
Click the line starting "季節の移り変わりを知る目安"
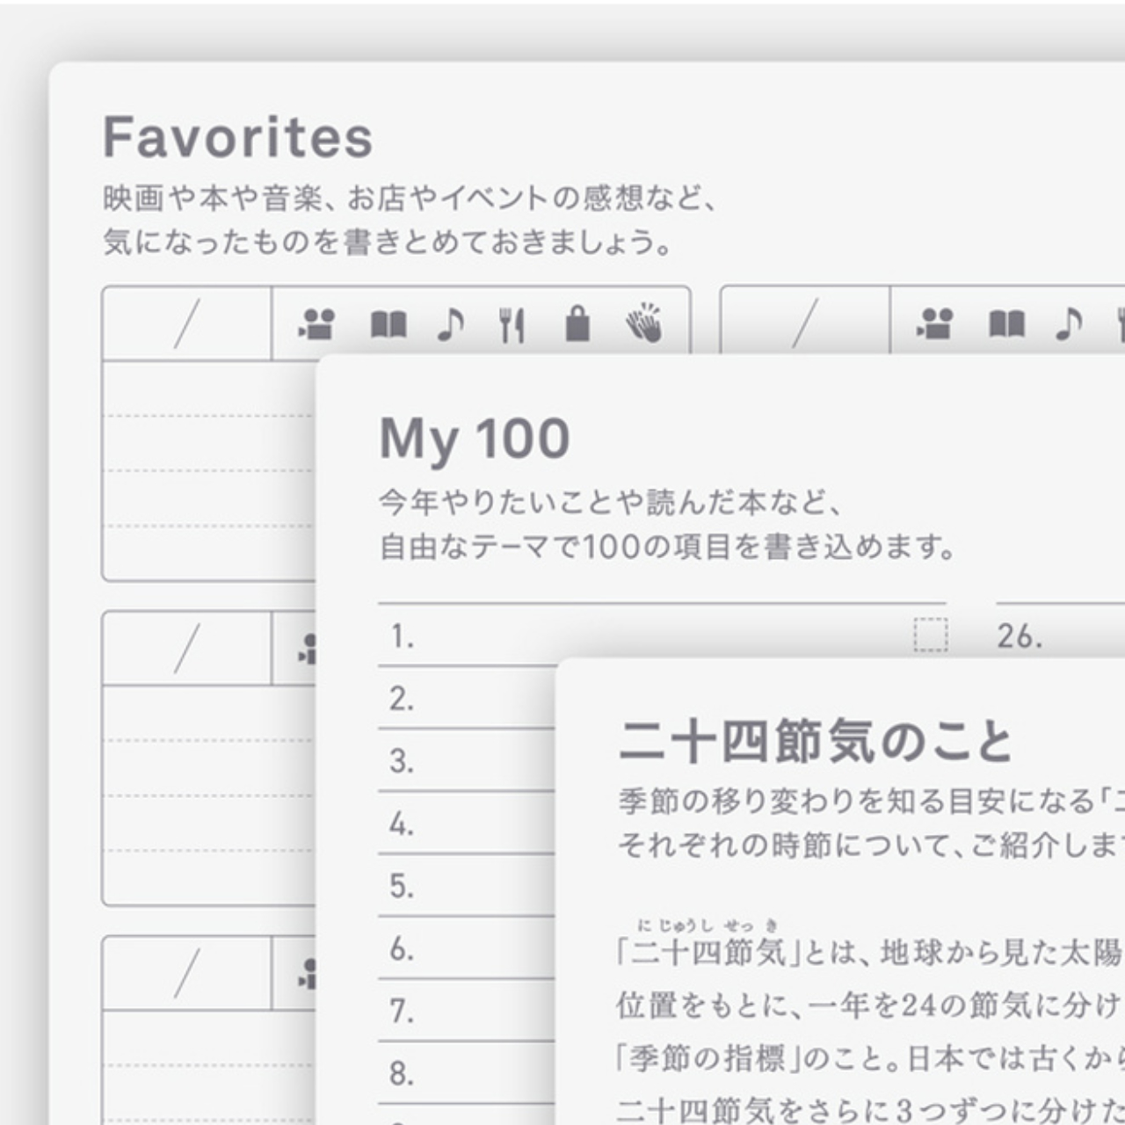tap(871, 801)
